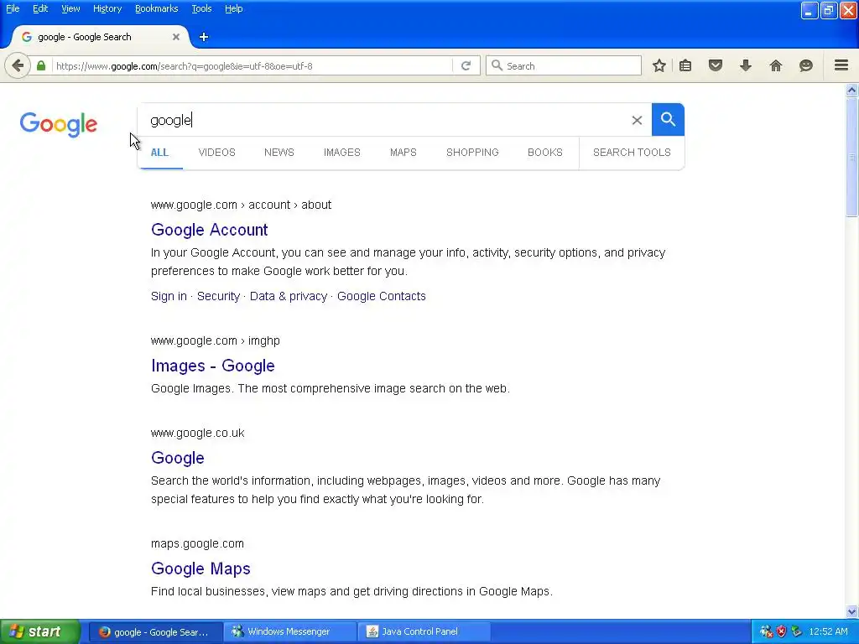Click the Firefox taskbar button
859x644 pixels.
click(x=155, y=631)
